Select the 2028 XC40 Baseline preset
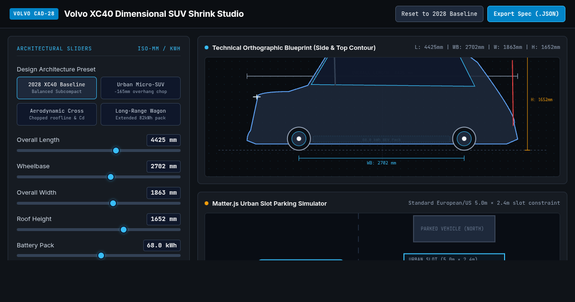Screen dimensions: 575x302 [x=57, y=88]
